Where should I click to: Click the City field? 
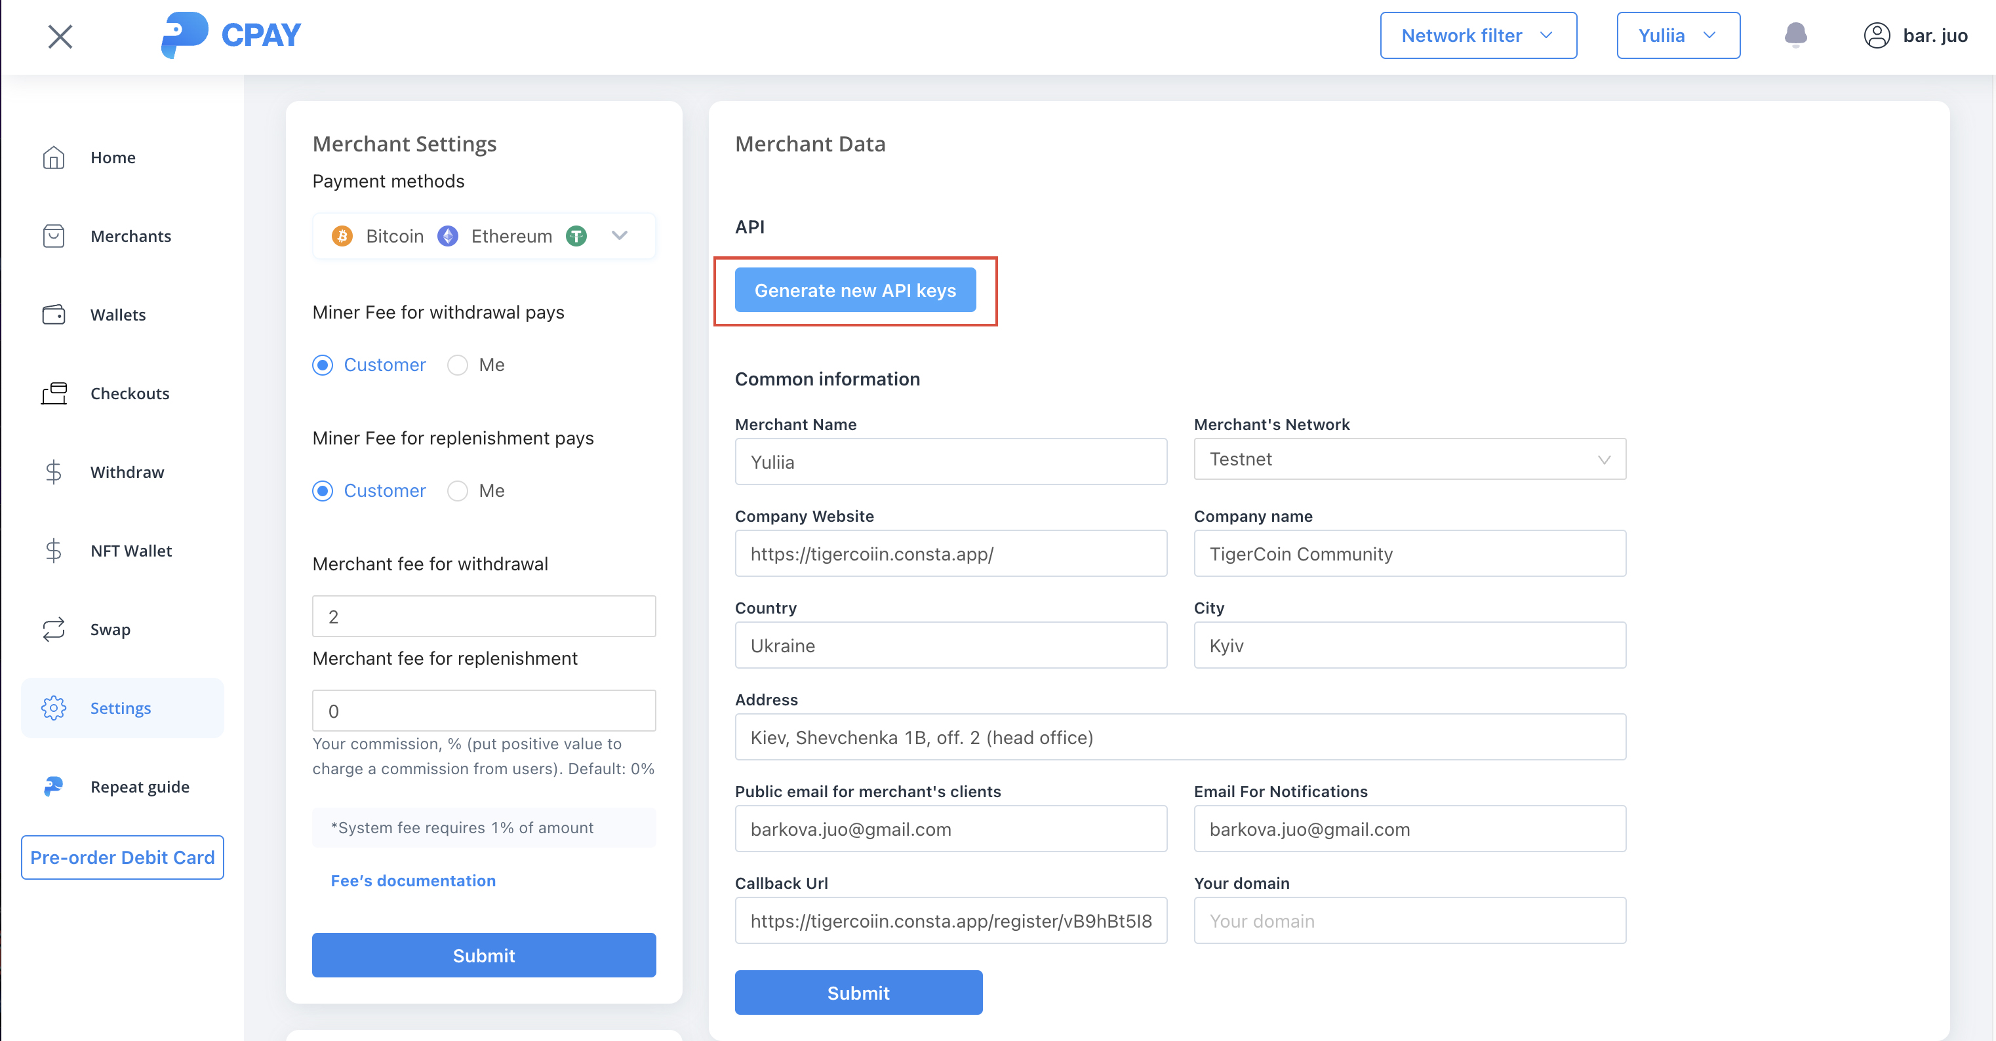tap(1409, 646)
